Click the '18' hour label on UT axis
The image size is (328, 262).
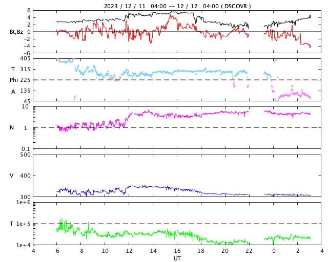(201, 251)
